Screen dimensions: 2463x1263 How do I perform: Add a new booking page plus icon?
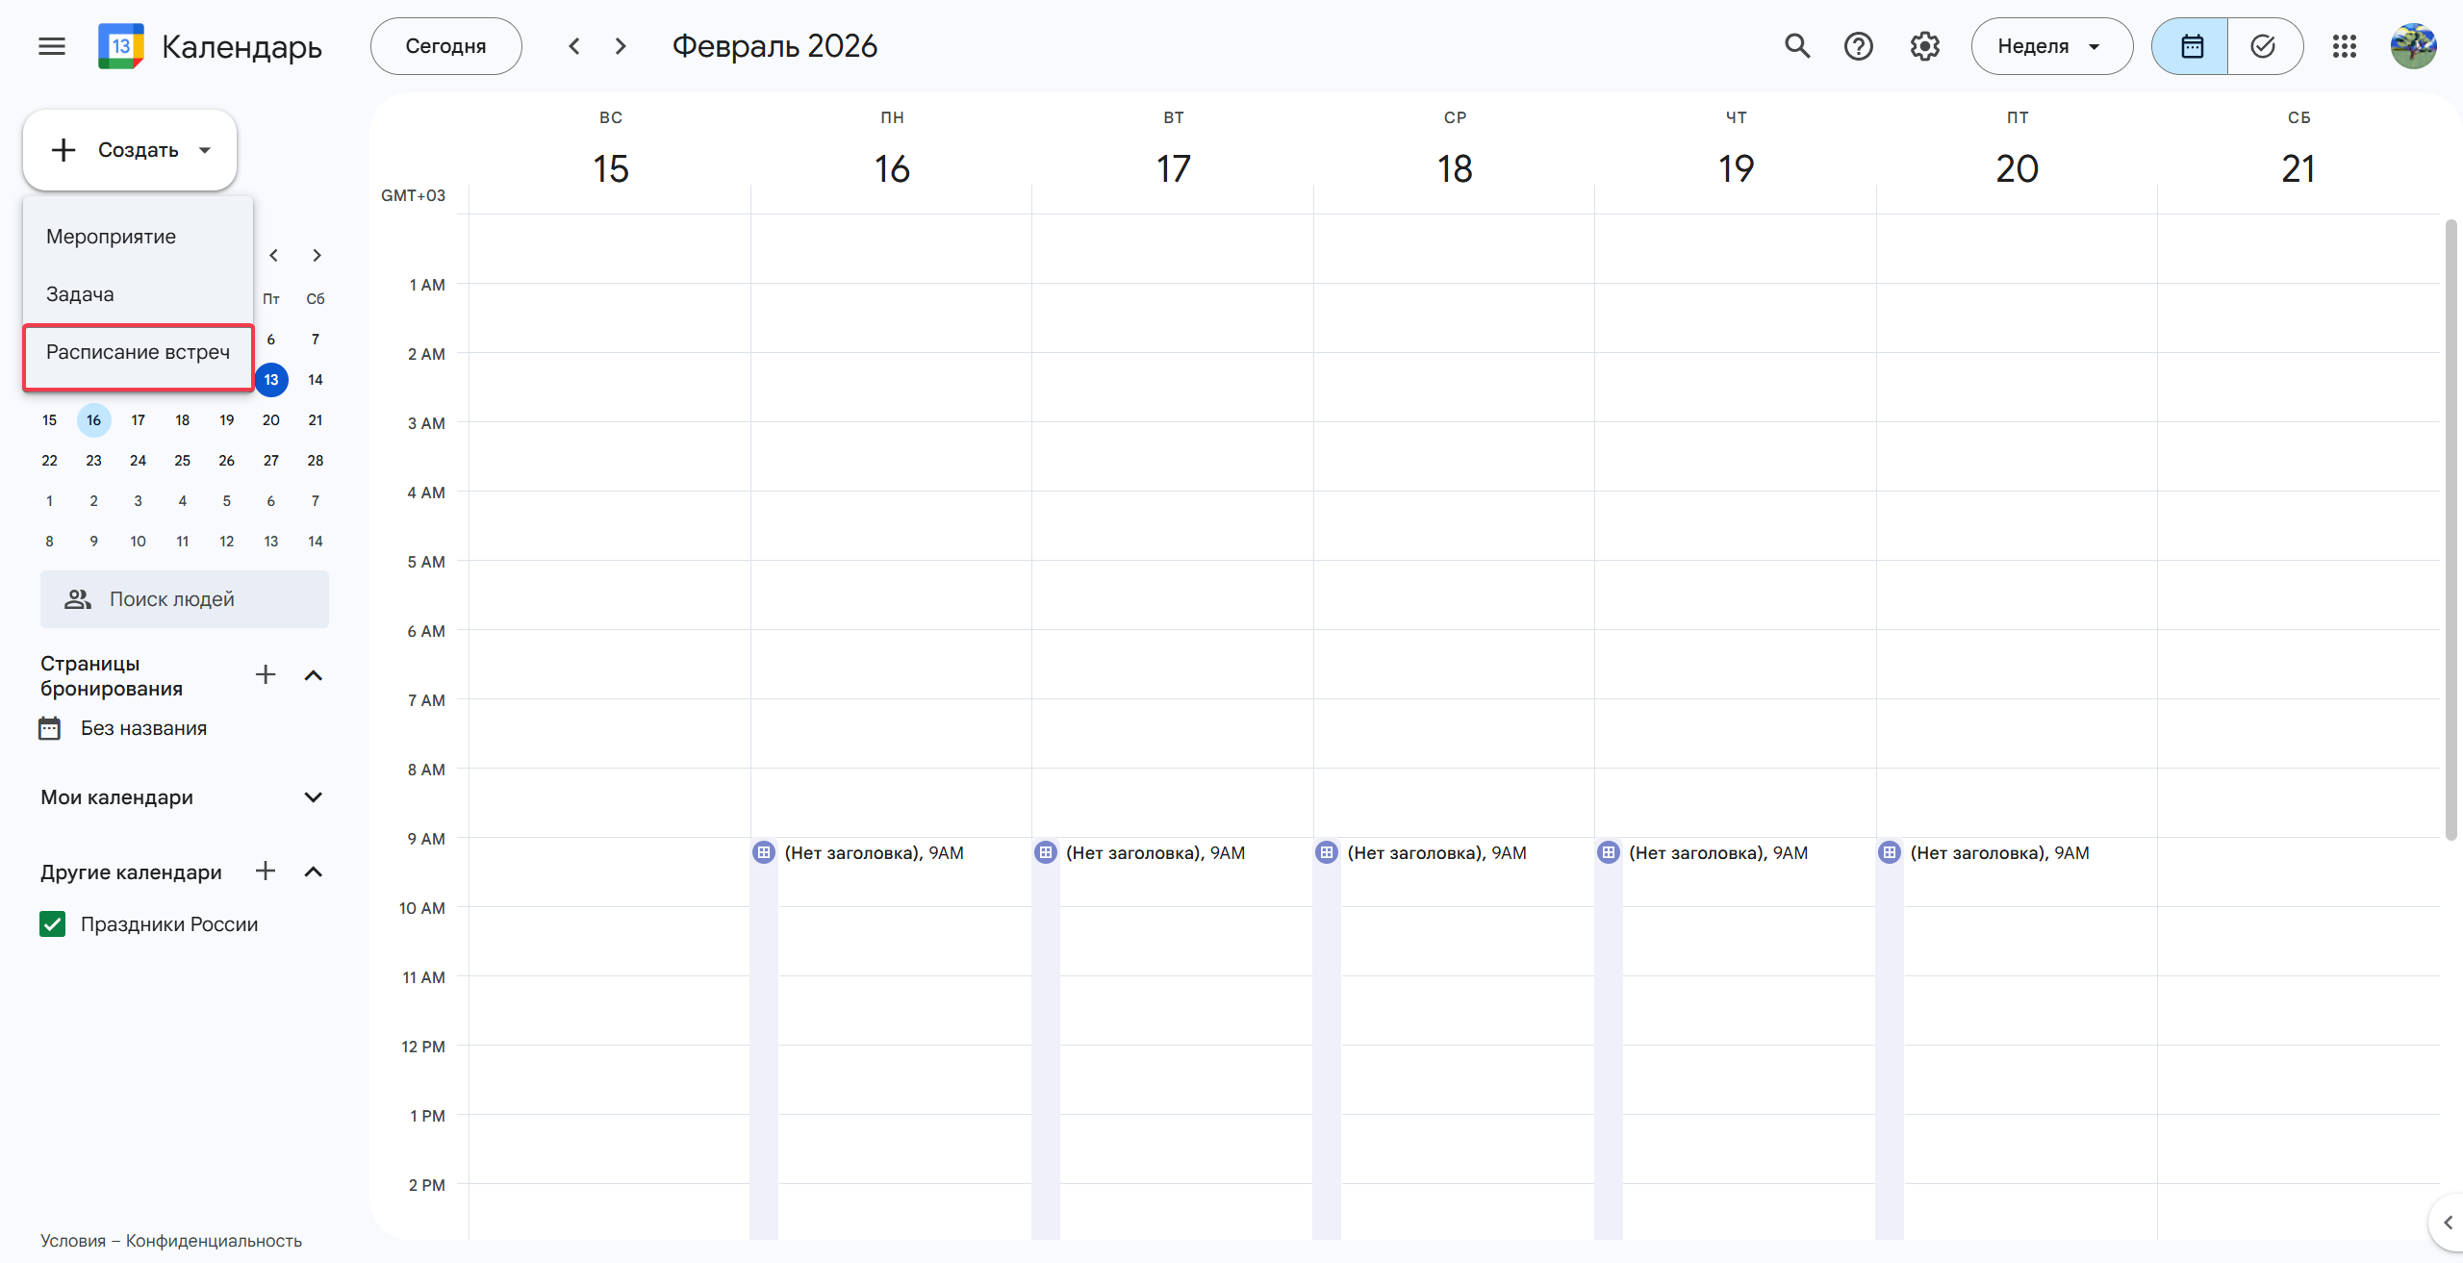click(266, 675)
